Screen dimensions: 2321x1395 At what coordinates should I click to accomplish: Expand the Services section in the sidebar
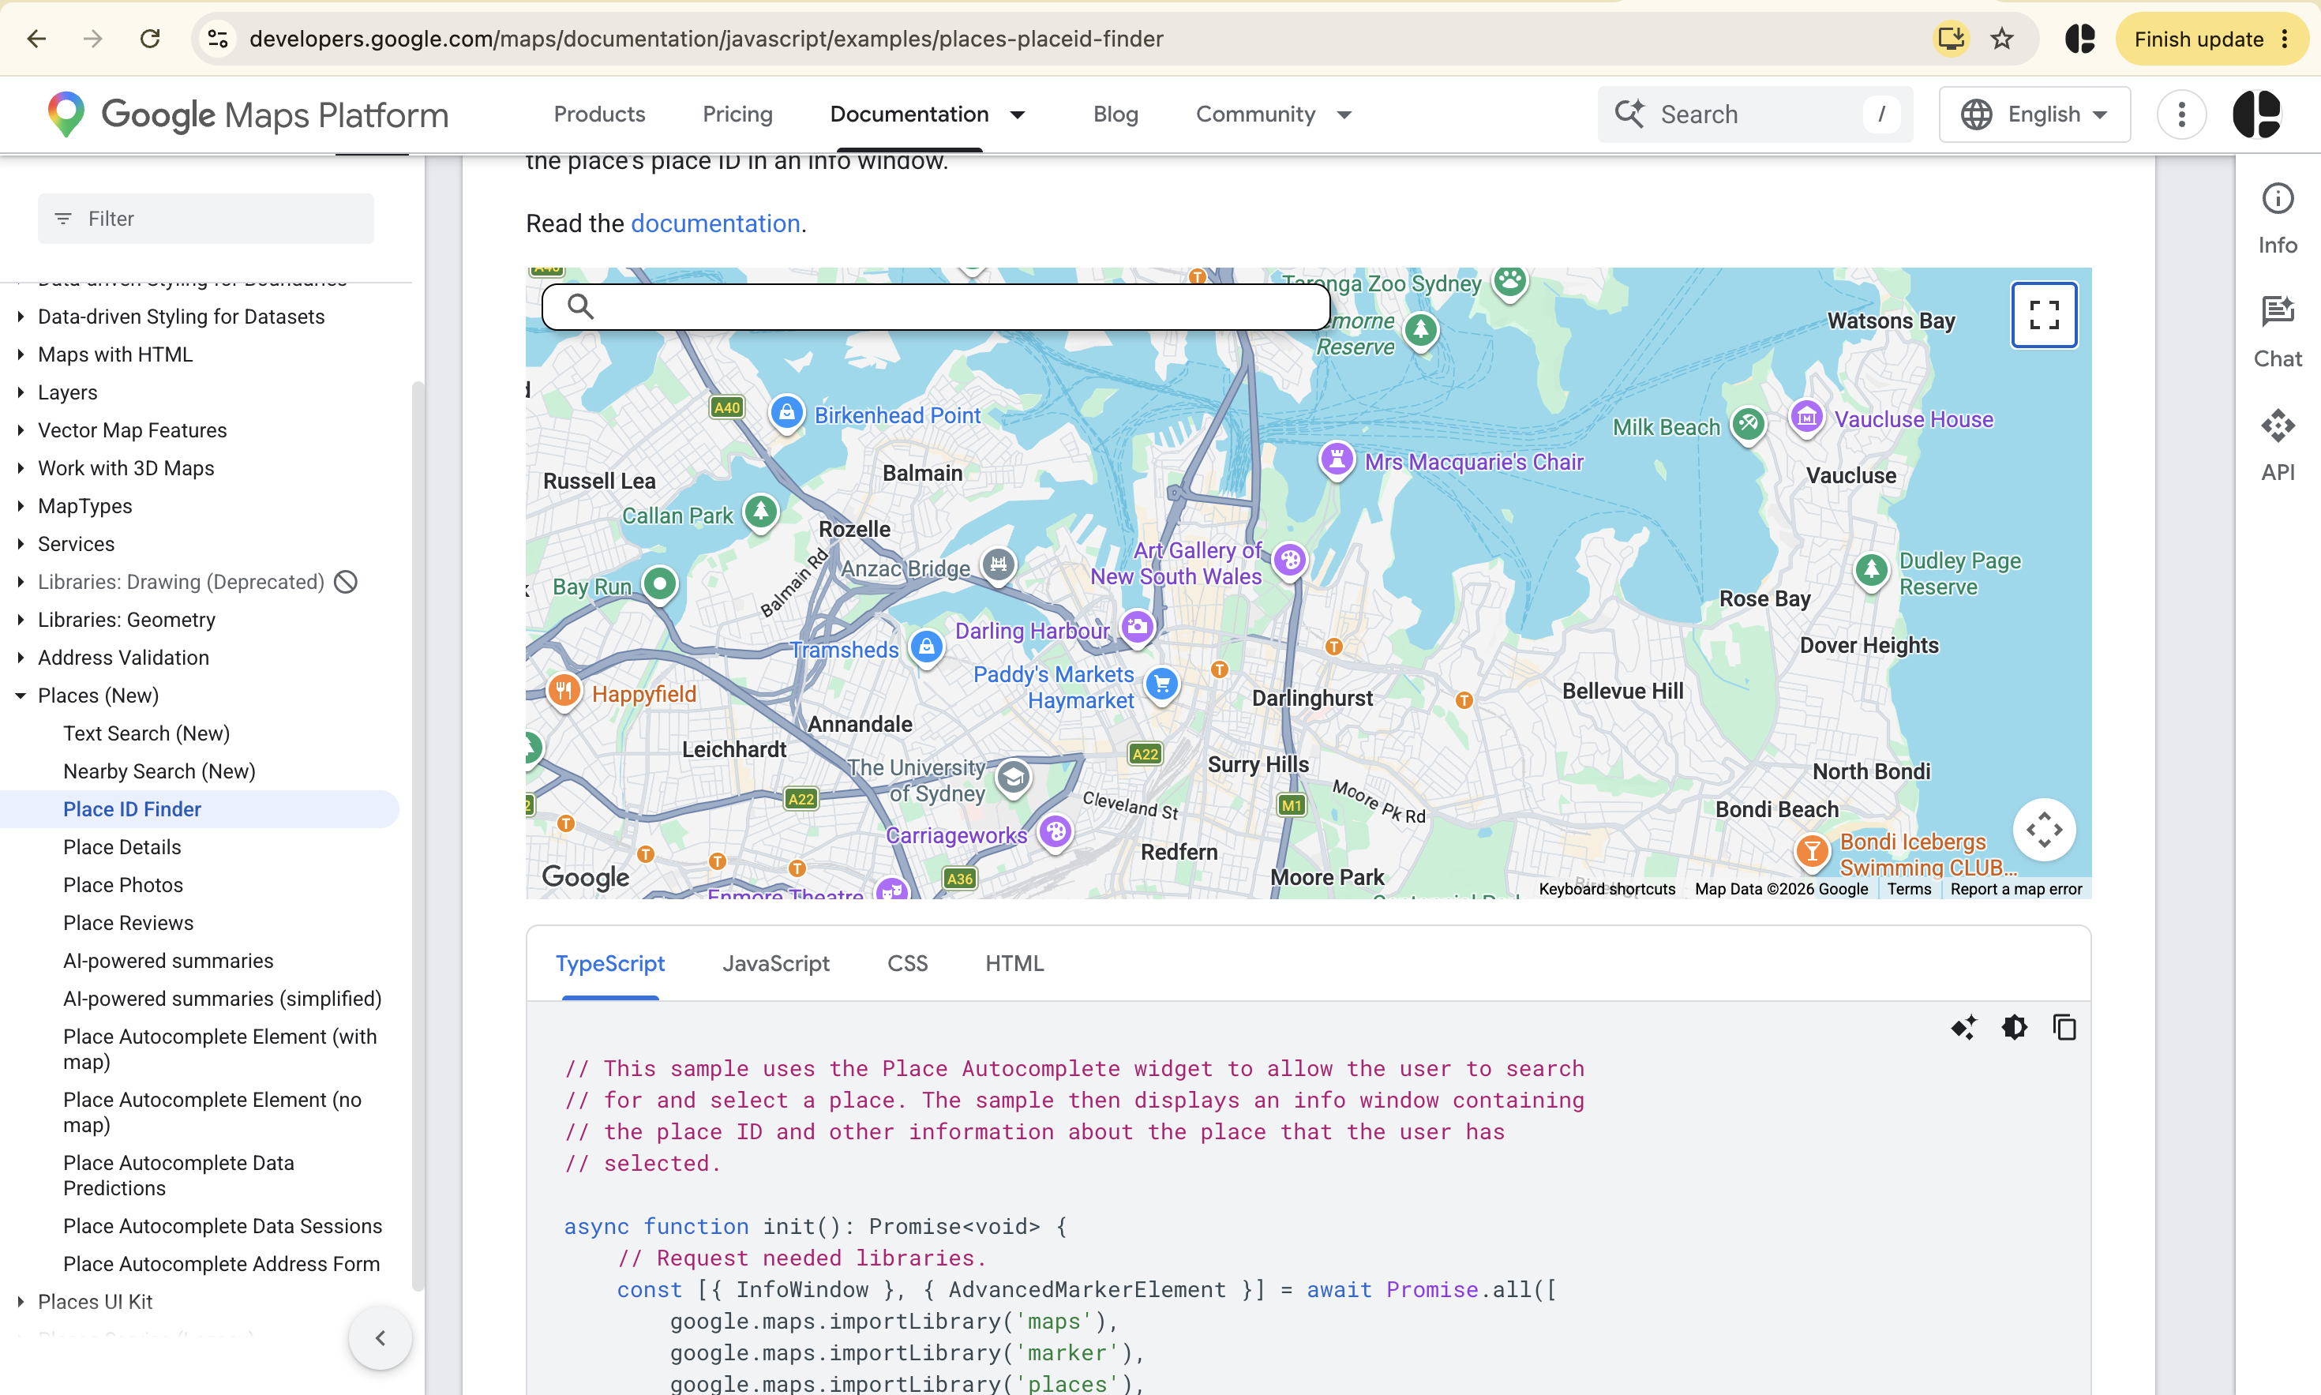click(21, 543)
